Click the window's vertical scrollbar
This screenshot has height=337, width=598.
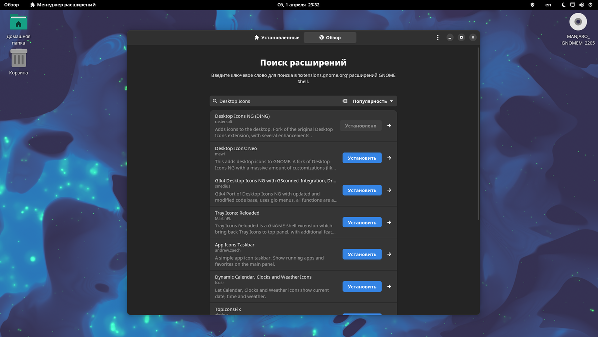(x=479, y=133)
